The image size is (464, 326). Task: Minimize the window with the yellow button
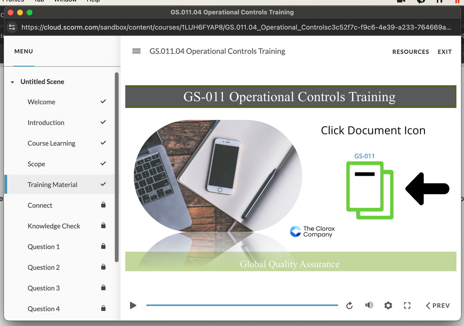(20, 13)
